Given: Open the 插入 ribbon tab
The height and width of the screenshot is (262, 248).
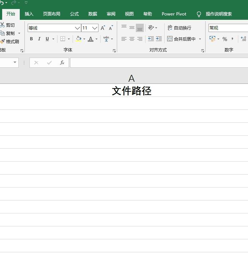Looking at the screenshot, I should pos(29,14).
